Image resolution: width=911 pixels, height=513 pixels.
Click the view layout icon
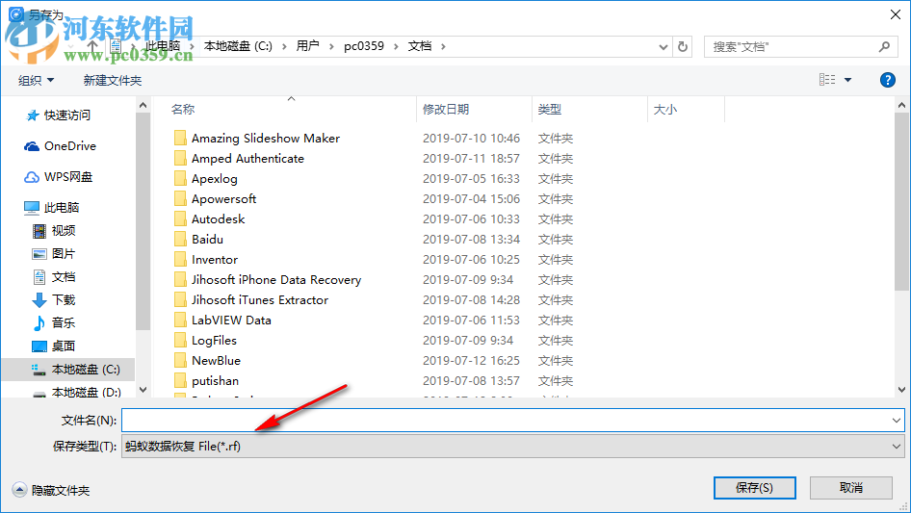827,80
